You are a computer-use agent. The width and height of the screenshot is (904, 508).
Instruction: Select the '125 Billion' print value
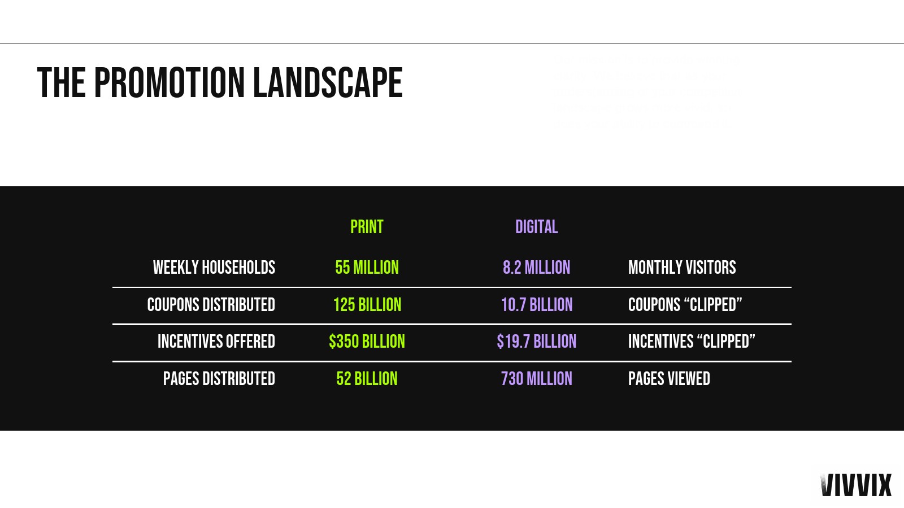[367, 305]
